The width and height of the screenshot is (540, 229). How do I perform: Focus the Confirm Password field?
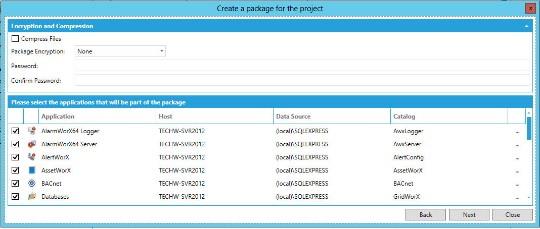point(301,81)
